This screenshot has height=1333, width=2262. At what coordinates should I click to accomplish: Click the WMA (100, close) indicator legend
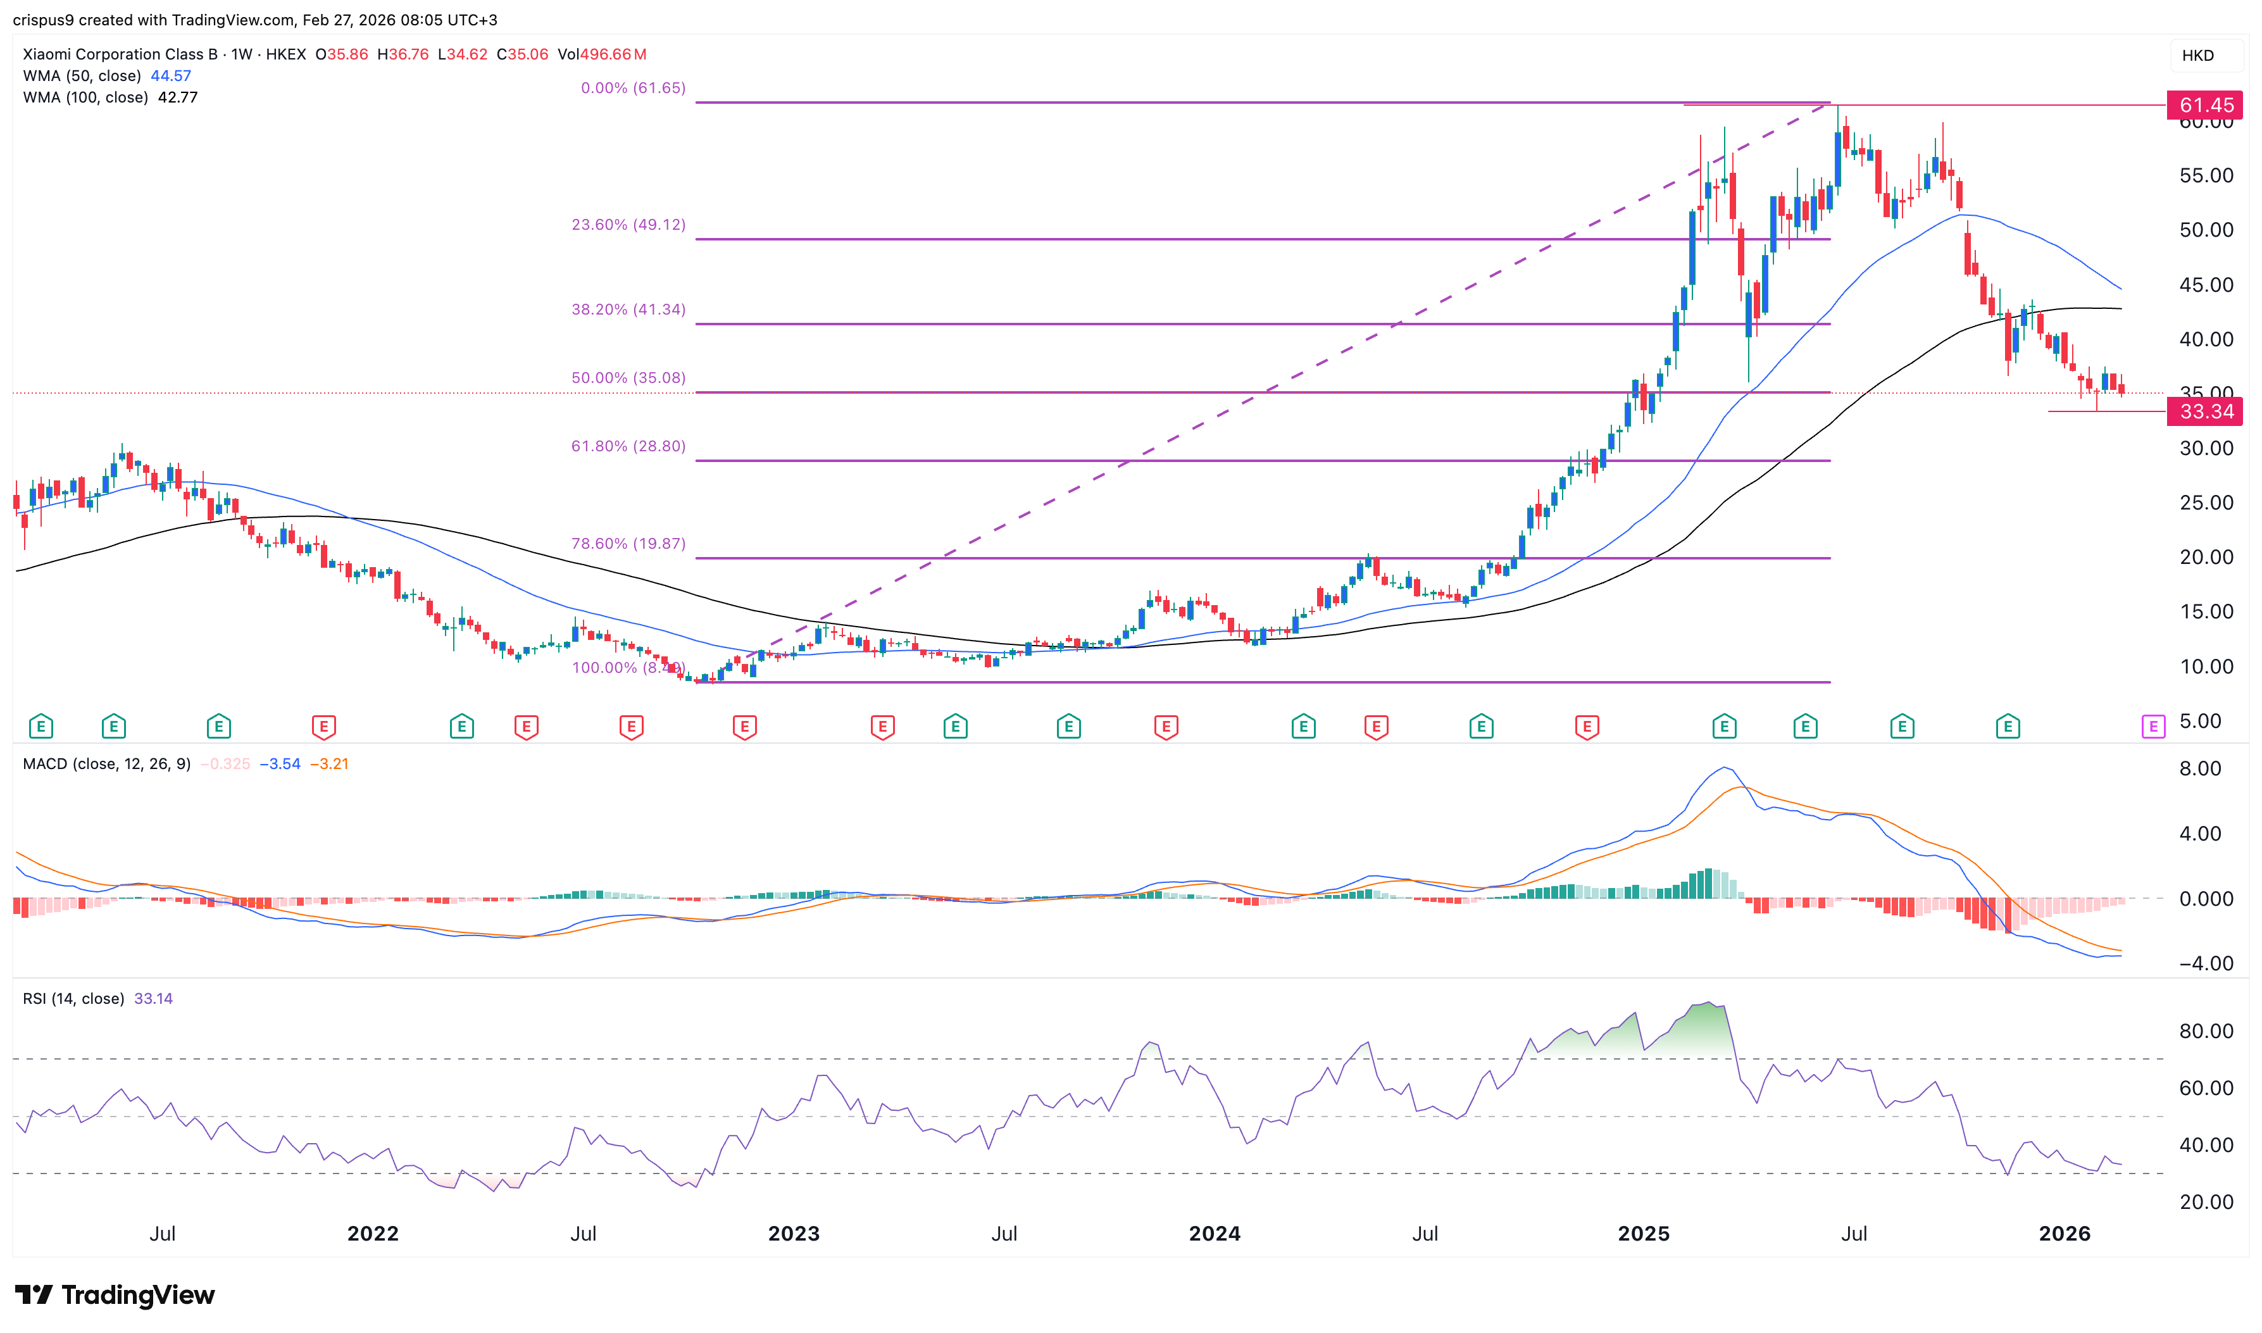[x=85, y=97]
